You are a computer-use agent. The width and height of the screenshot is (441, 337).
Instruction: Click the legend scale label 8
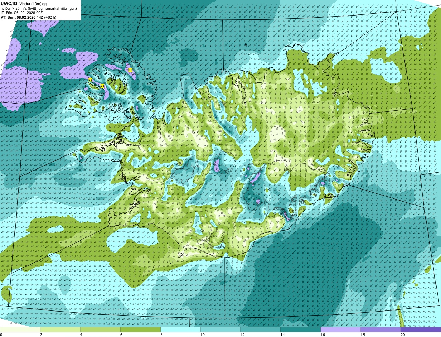coord(161,335)
